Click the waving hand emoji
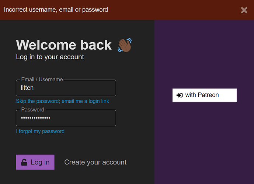 (125, 45)
